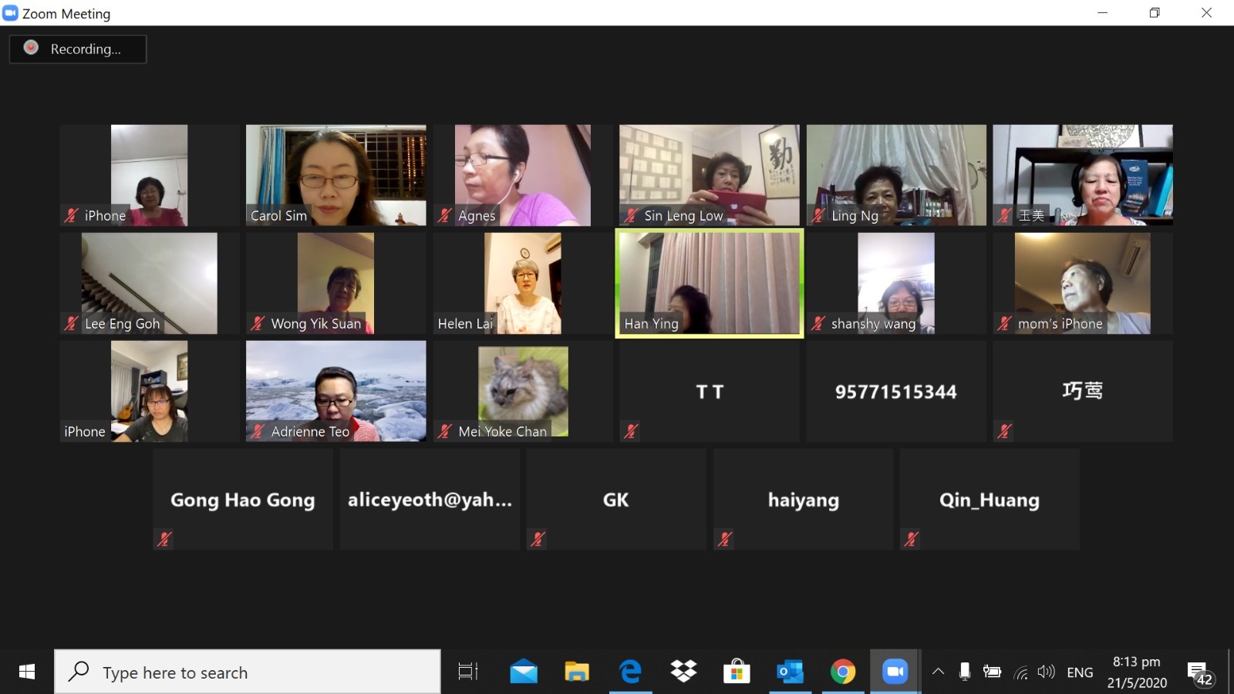This screenshot has width=1234, height=694.
Task: Open Helen Lai's video tile
Action: 522,283
